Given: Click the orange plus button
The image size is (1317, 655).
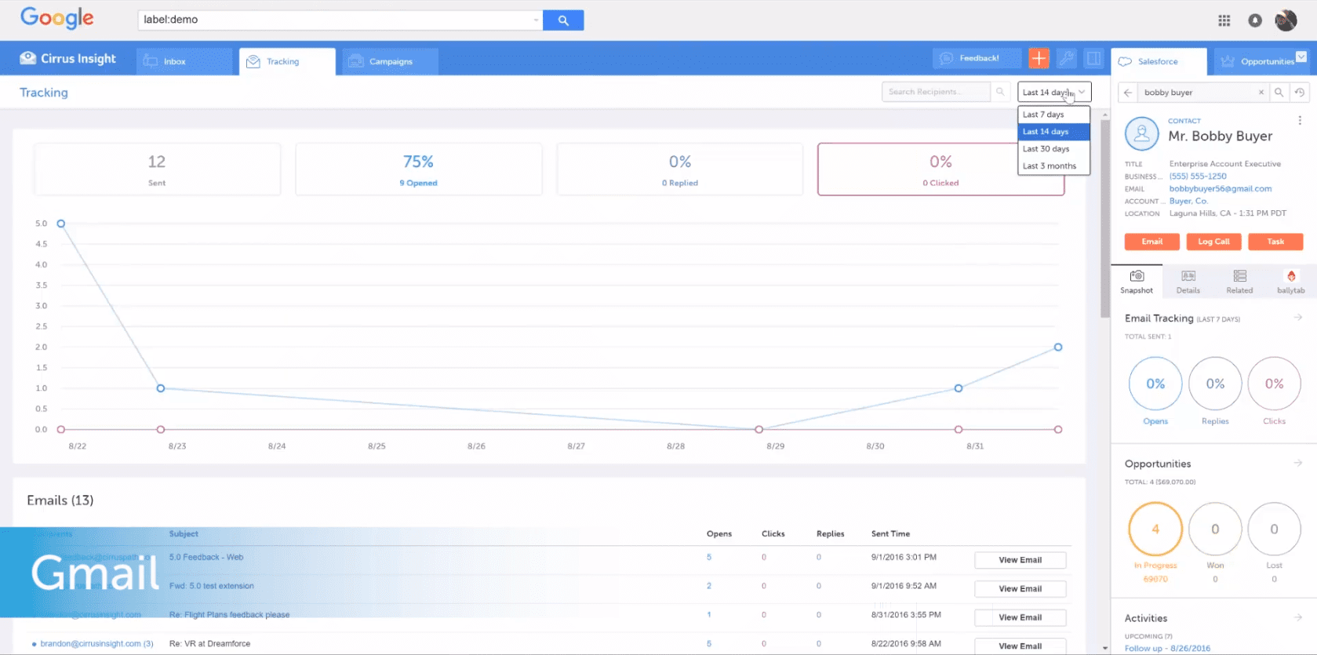Looking at the screenshot, I should (1039, 58).
